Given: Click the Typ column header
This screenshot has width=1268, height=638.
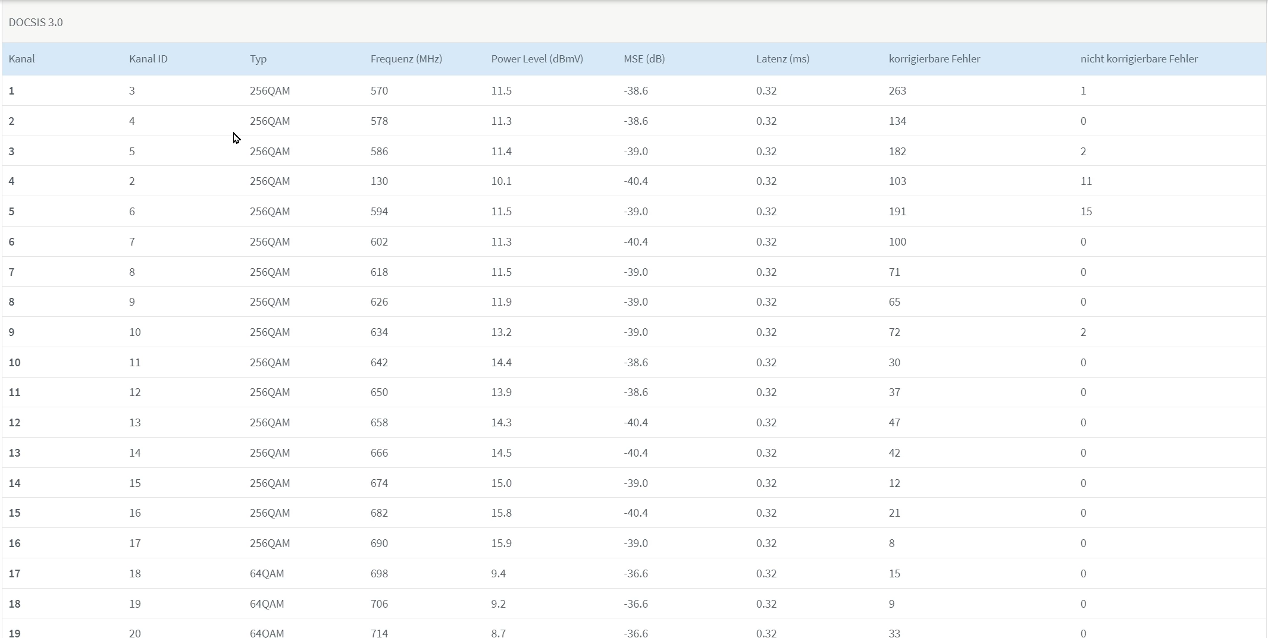Looking at the screenshot, I should tap(258, 59).
